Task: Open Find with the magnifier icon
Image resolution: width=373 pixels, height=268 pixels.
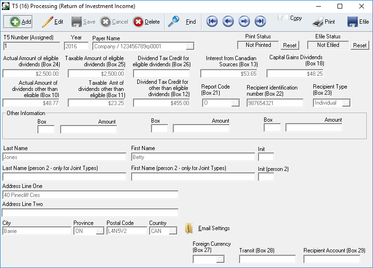Action: coord(174,21)
